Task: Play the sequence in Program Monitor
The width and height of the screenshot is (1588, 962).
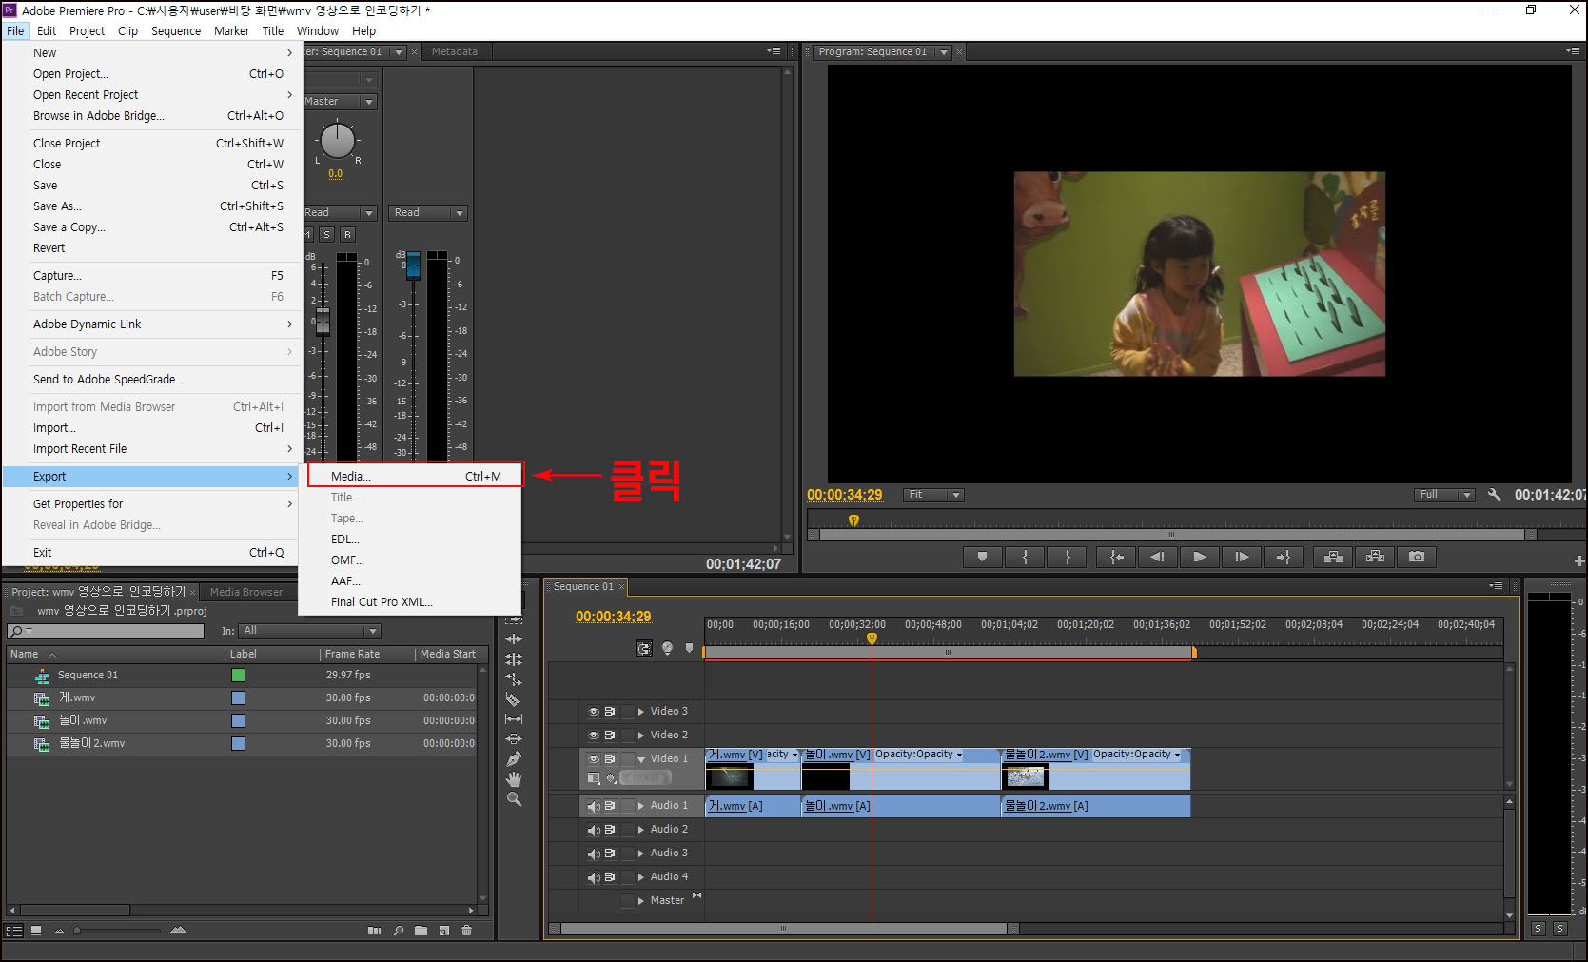Action: (x=1200, y=557)
